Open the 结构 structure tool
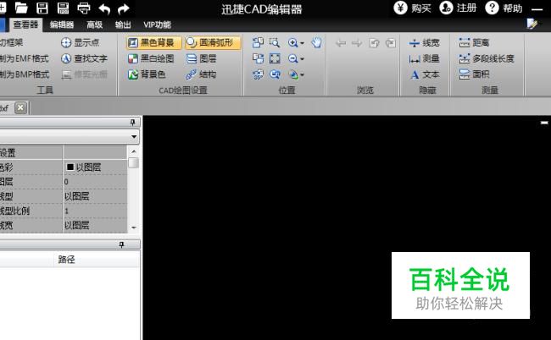Viewport: 551px width, 340px height. click(x=201, y=74)
